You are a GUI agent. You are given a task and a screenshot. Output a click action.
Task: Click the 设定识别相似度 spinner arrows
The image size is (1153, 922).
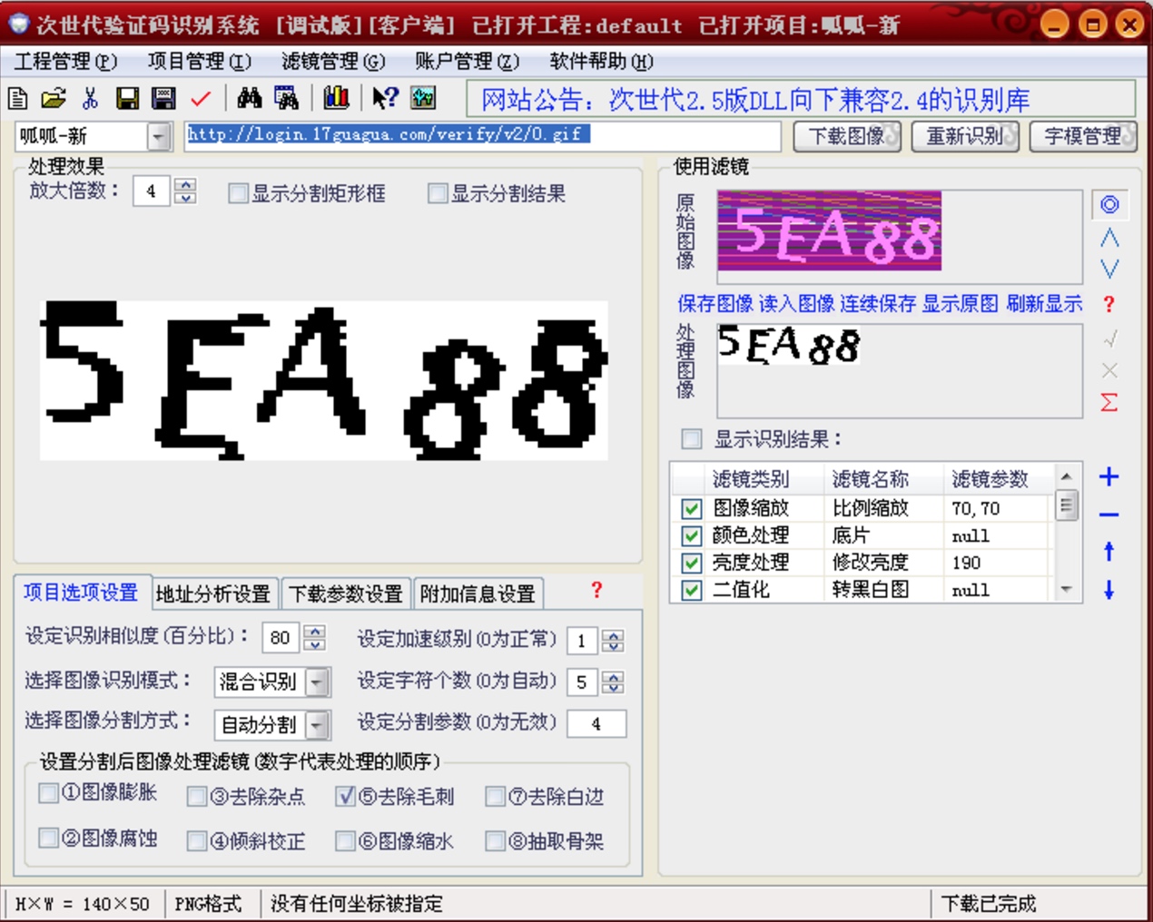[314, 638]
